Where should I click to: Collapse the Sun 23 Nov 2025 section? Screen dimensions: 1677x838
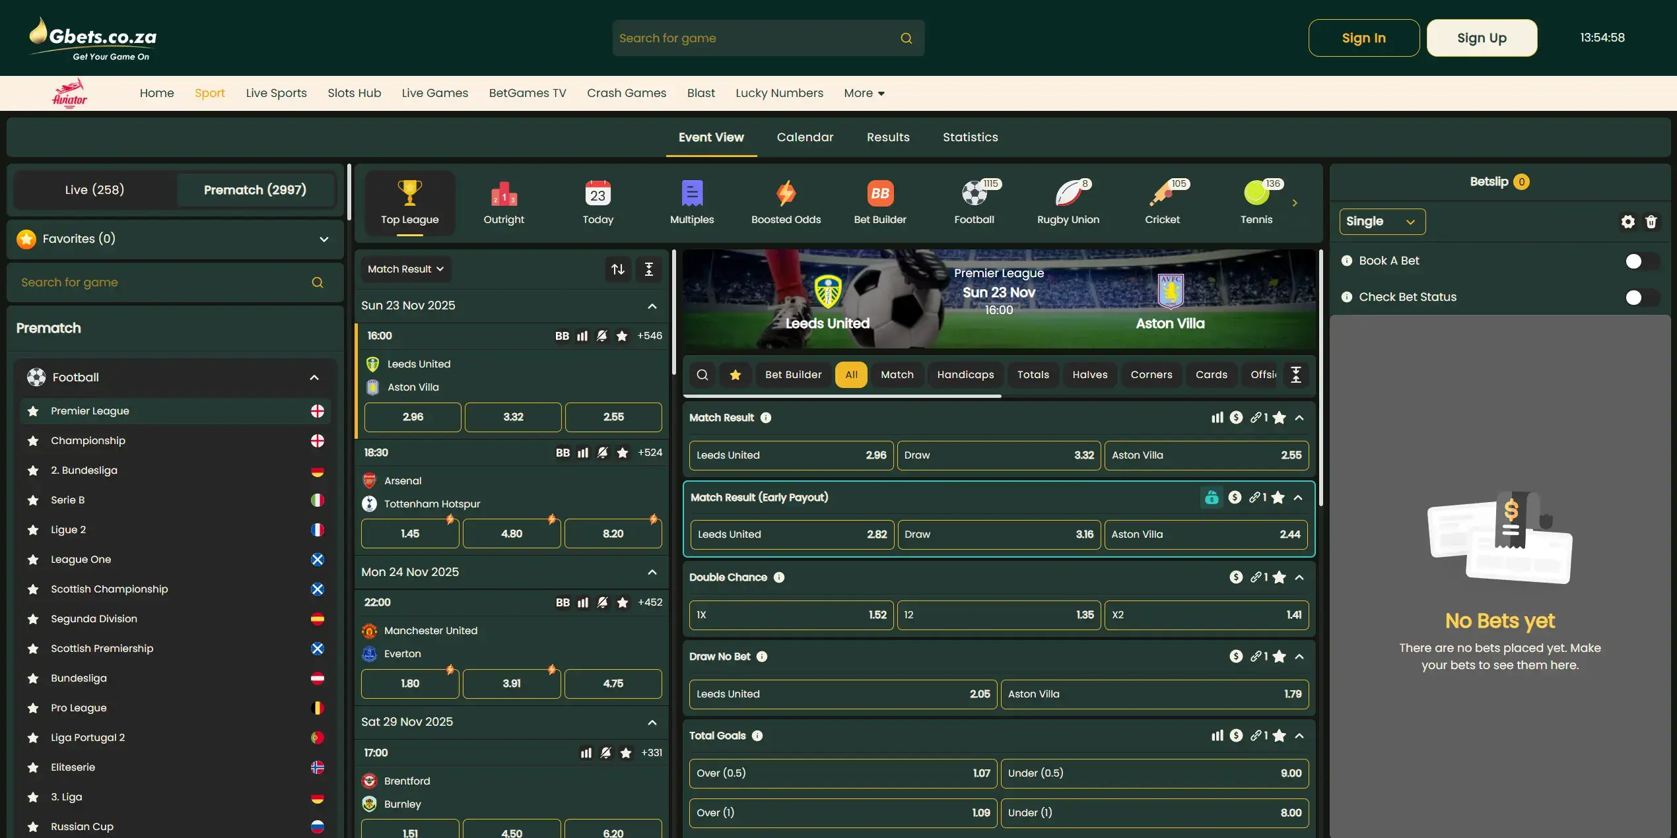[652, 306]
